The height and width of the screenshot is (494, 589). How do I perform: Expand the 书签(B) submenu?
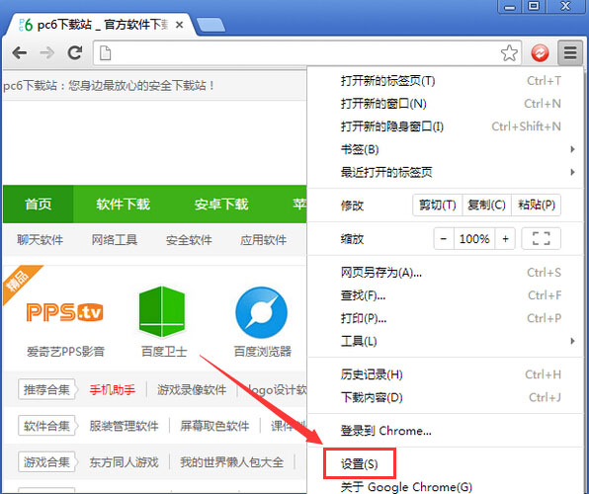coord(445,149)
